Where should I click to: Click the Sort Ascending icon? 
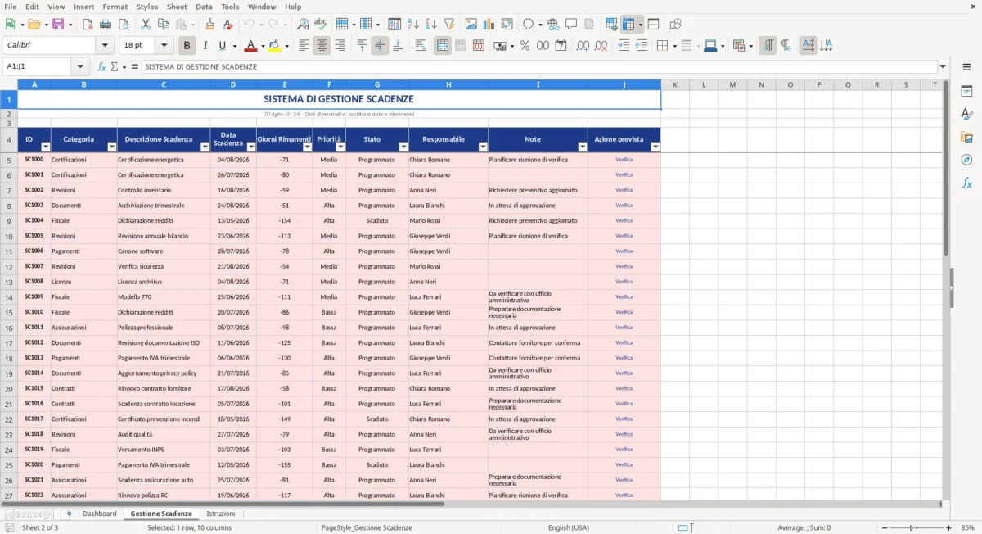[413, 24]
